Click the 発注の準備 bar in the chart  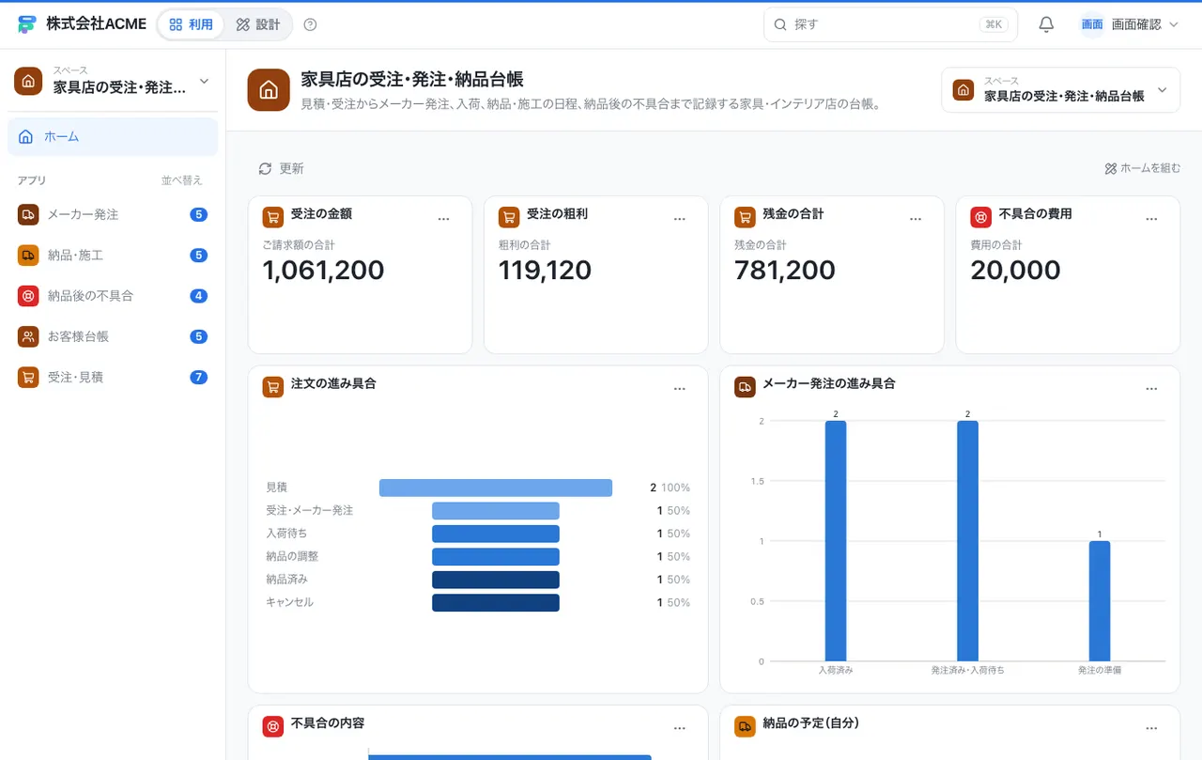1100,601
